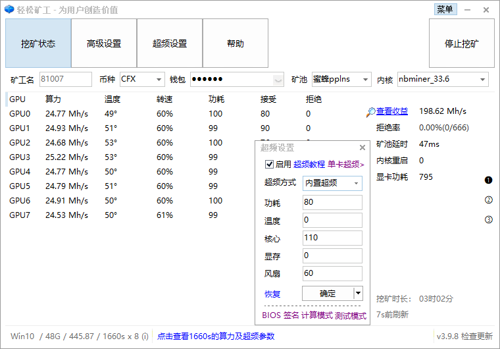Toggle the 启用 overclock checkbox

point(268,164)
